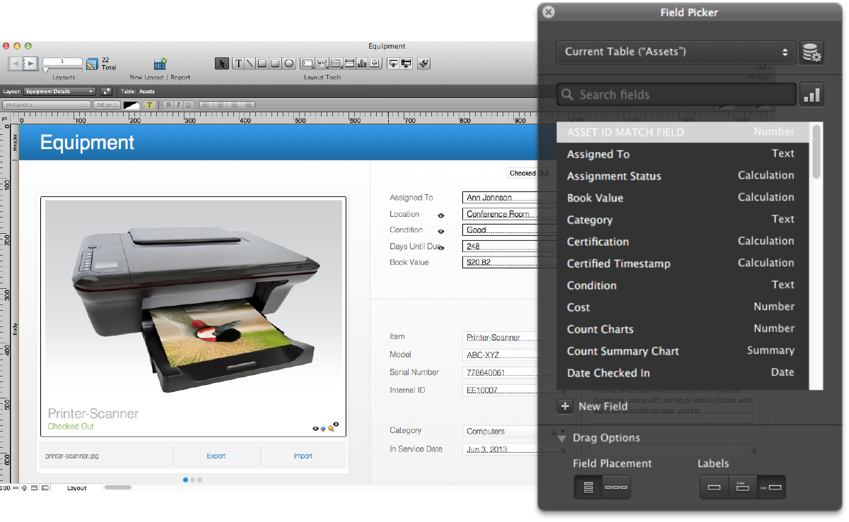Toggle bold text formatting
The height and width of the screenshot is (522, 849).
click(168, 105)
